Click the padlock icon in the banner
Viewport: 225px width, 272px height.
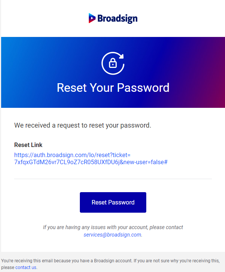tap(113, 64)
